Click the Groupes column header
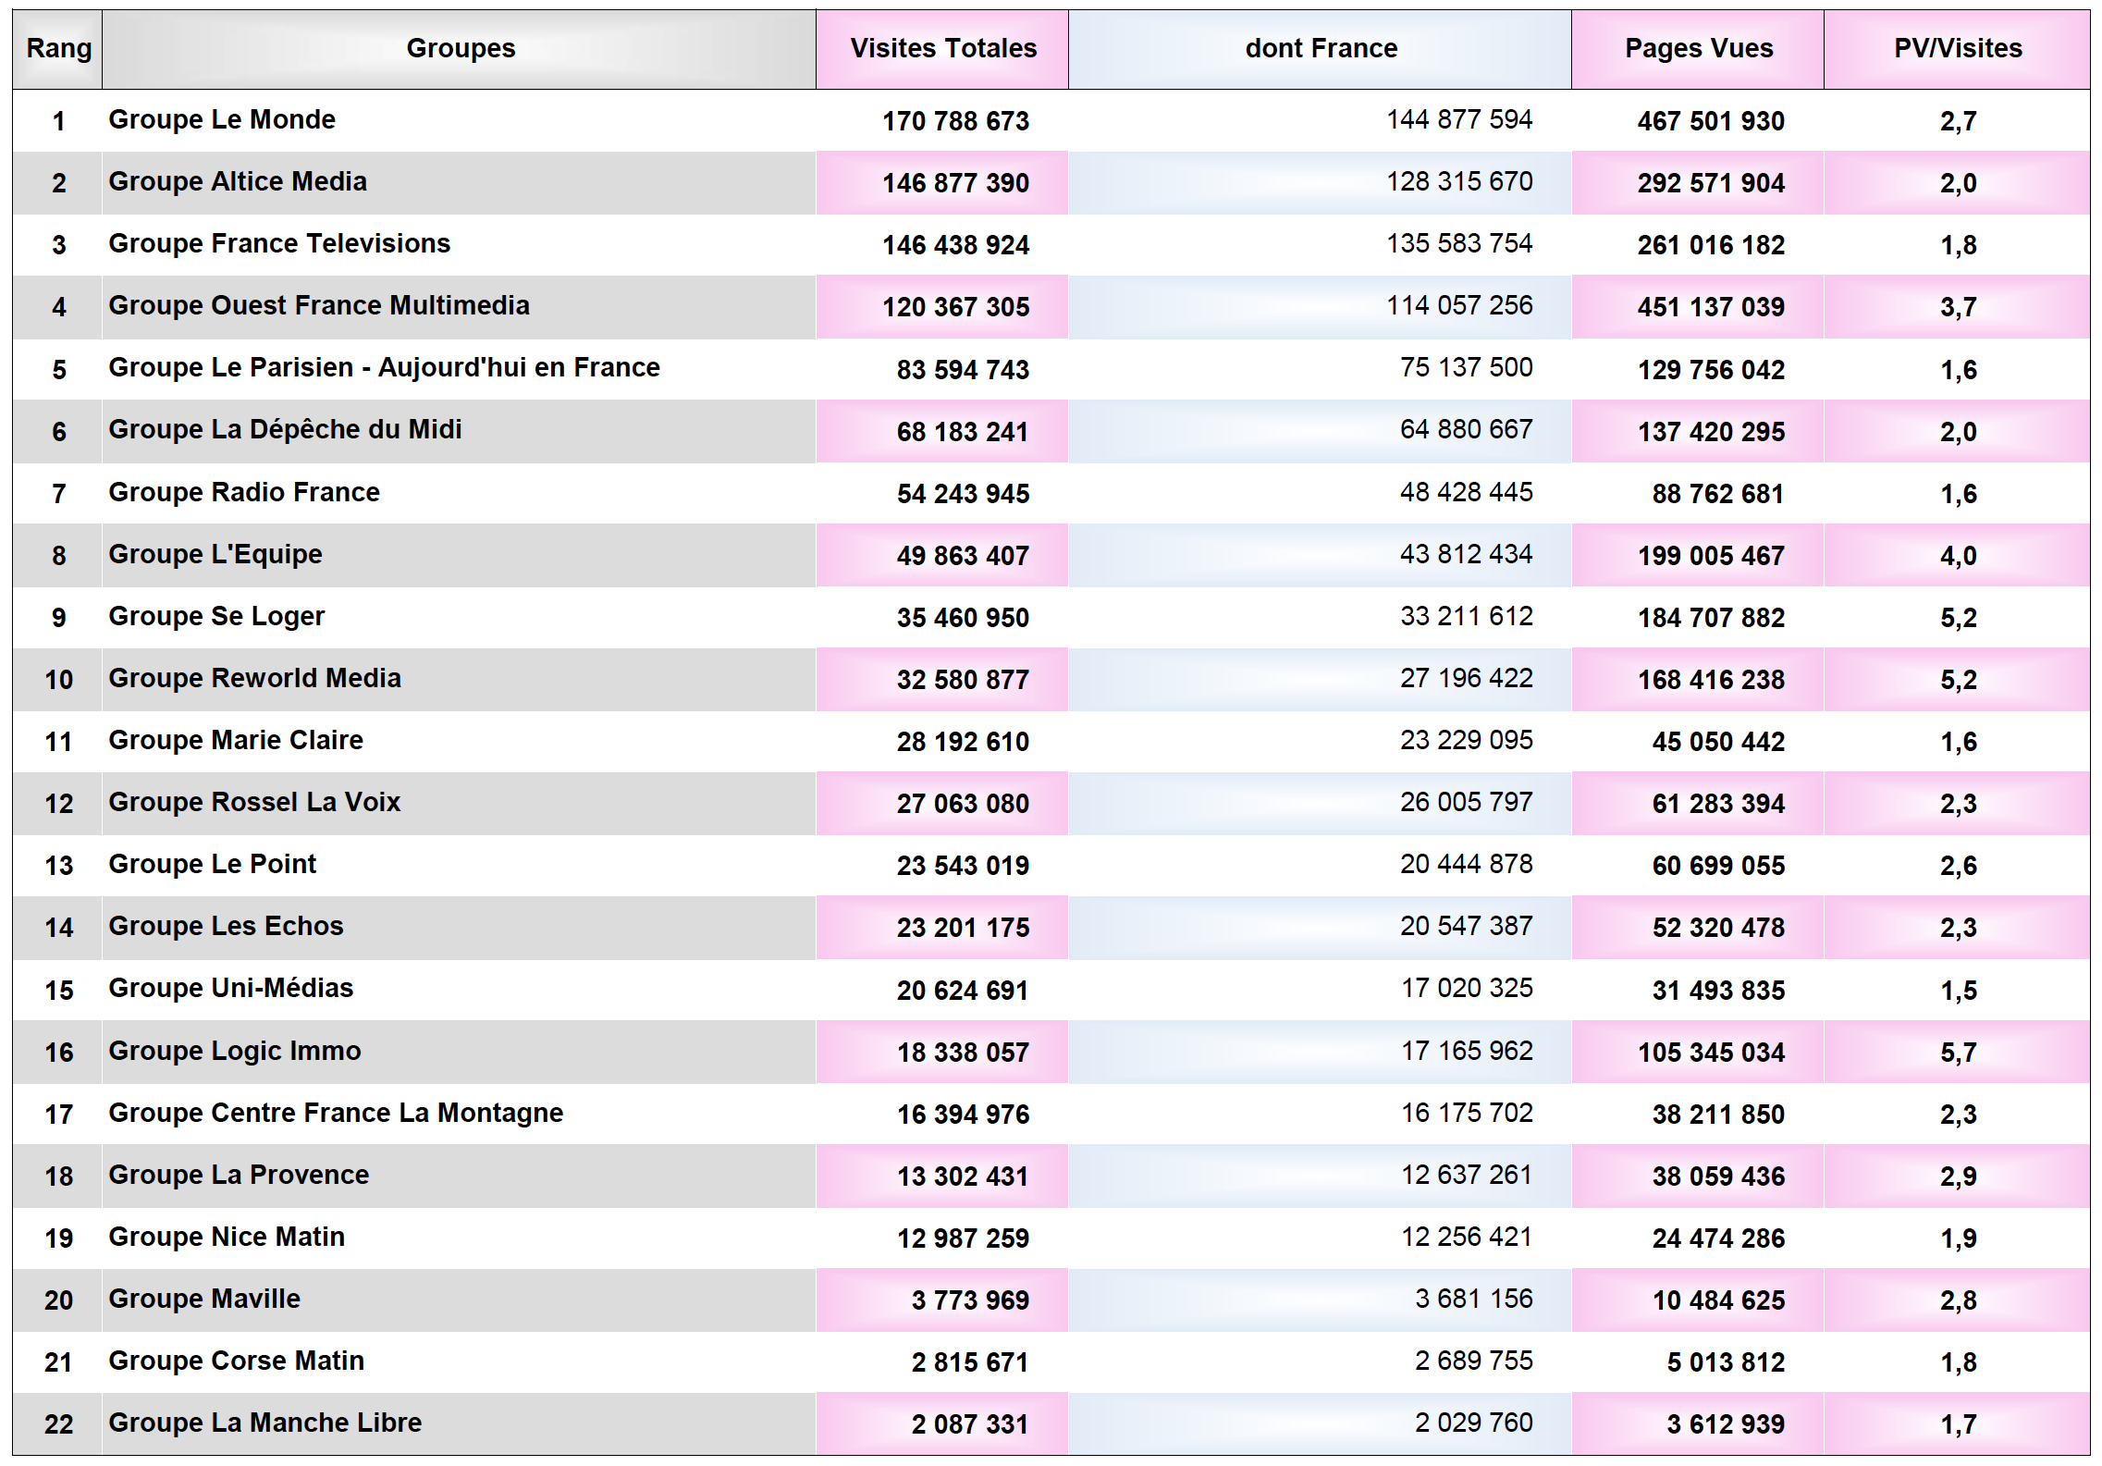The height and width of the screenshot is (1466, 2102). pyautogui.click(x=460, y=49)
